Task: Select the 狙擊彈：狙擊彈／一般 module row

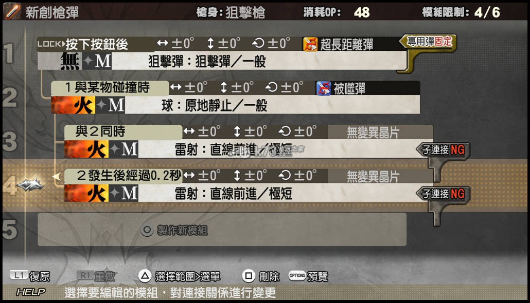Action: (x=222, y=61)
